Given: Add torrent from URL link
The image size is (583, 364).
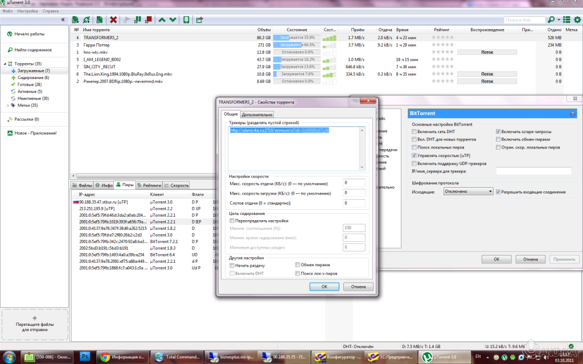Looking at the screenshot, I should pos(87,19).
